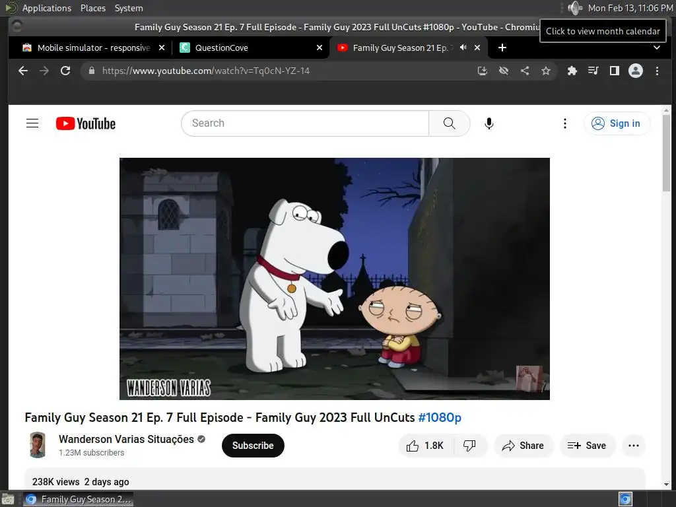The height and width of the screenshot is (507, 676).
Task: Click the volume speaker icon in panel
Action: click(575, 8)
